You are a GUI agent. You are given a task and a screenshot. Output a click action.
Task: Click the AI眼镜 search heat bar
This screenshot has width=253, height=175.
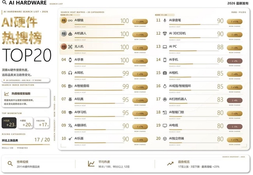click(99, 24)
